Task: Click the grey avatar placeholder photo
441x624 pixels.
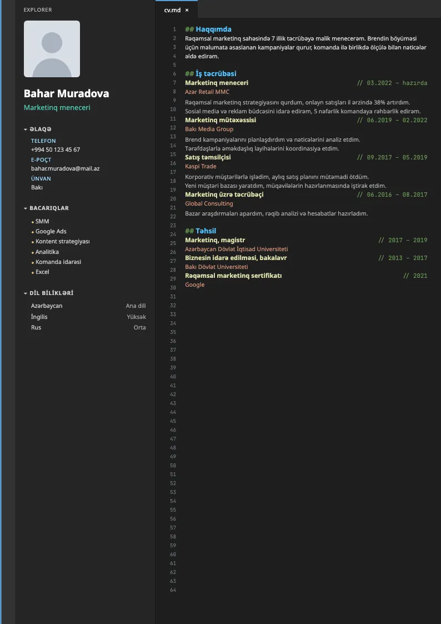Action: pos(52,49)
